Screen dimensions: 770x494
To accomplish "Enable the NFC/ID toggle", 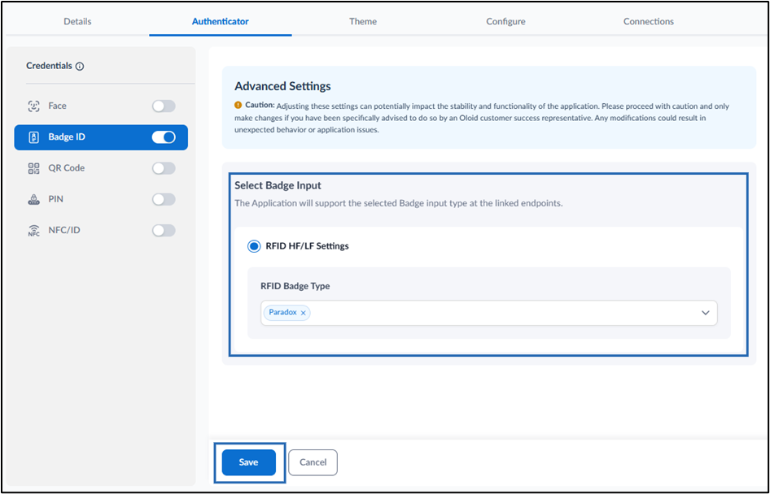I will 164,230.
